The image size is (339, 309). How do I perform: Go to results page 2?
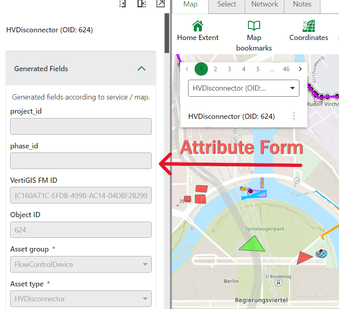215,69
